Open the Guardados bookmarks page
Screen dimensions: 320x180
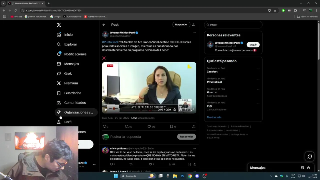[x=69, y=93]
